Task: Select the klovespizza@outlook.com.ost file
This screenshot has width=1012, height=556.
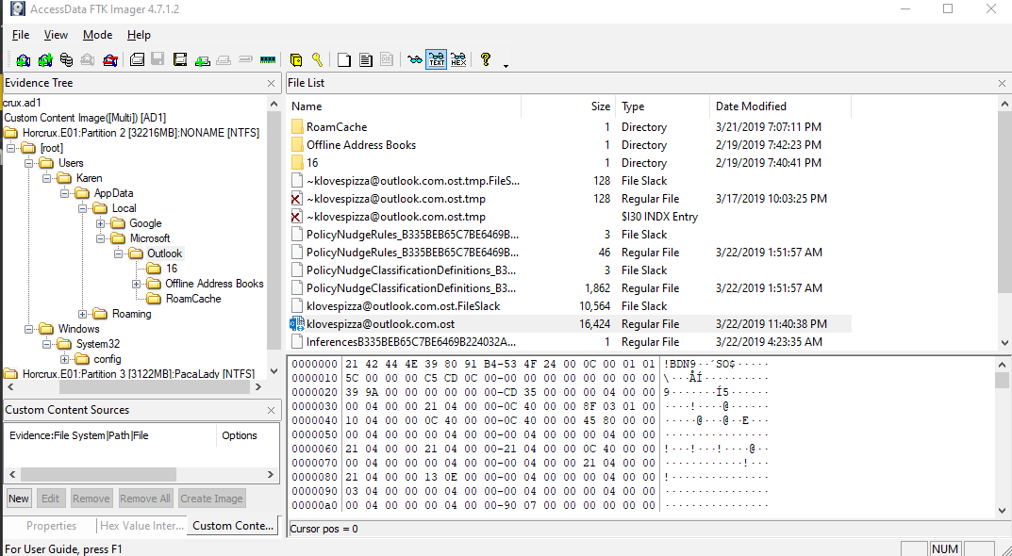Action: coord(380,324)
